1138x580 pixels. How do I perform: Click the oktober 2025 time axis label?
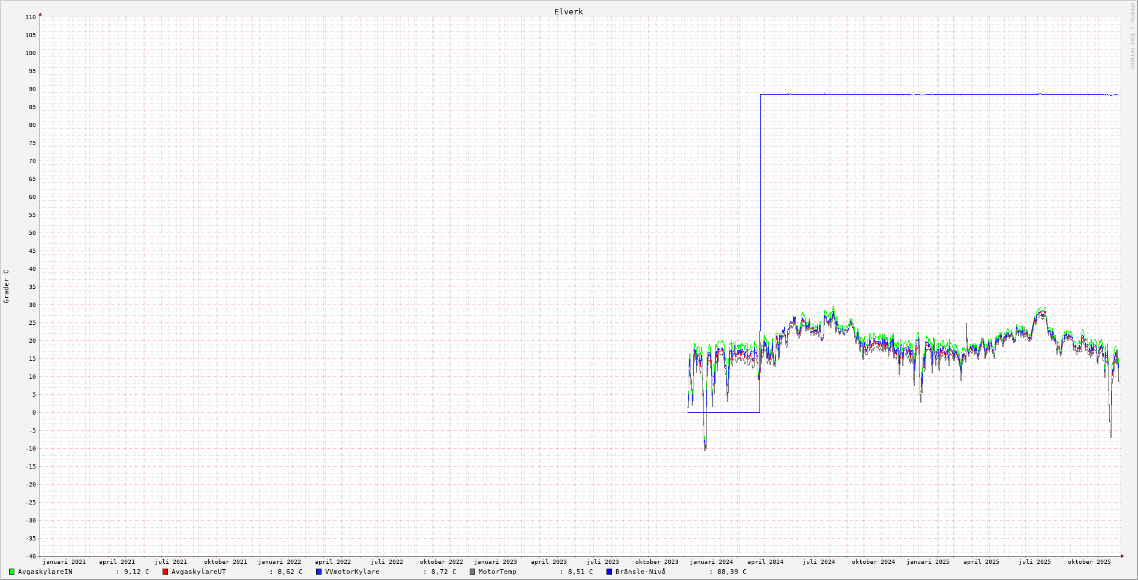coord(1089,562)
